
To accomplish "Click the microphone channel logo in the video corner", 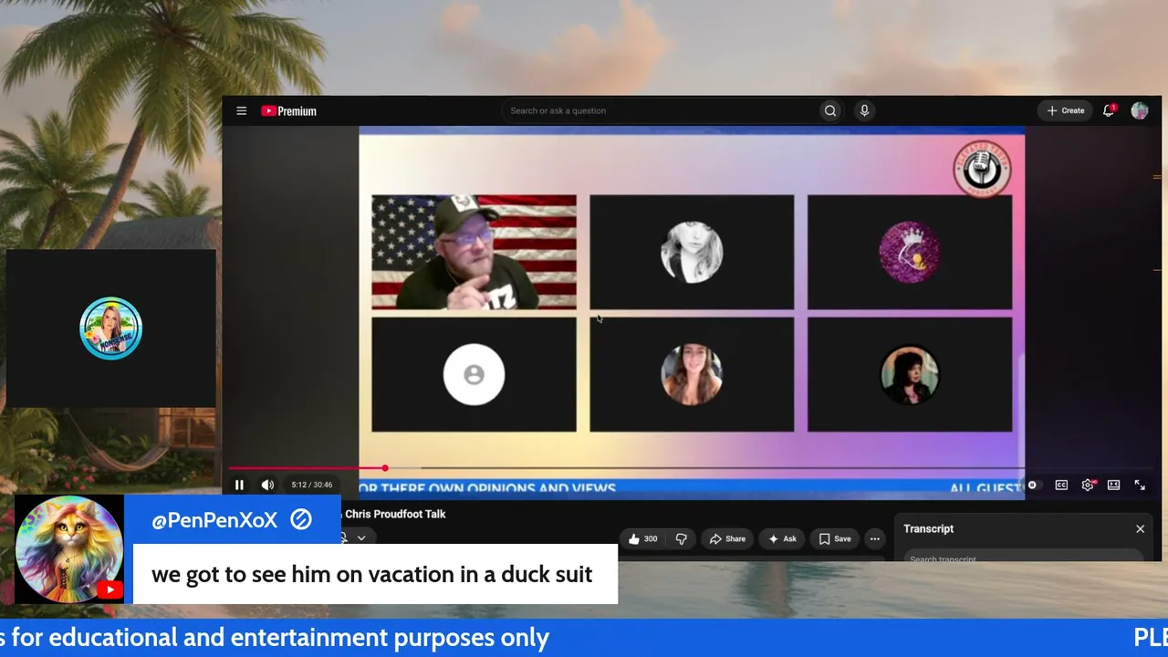I will pos(982,167).
